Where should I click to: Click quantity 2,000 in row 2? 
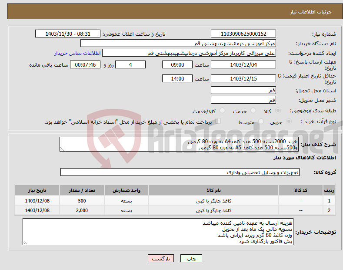point(82,210)
